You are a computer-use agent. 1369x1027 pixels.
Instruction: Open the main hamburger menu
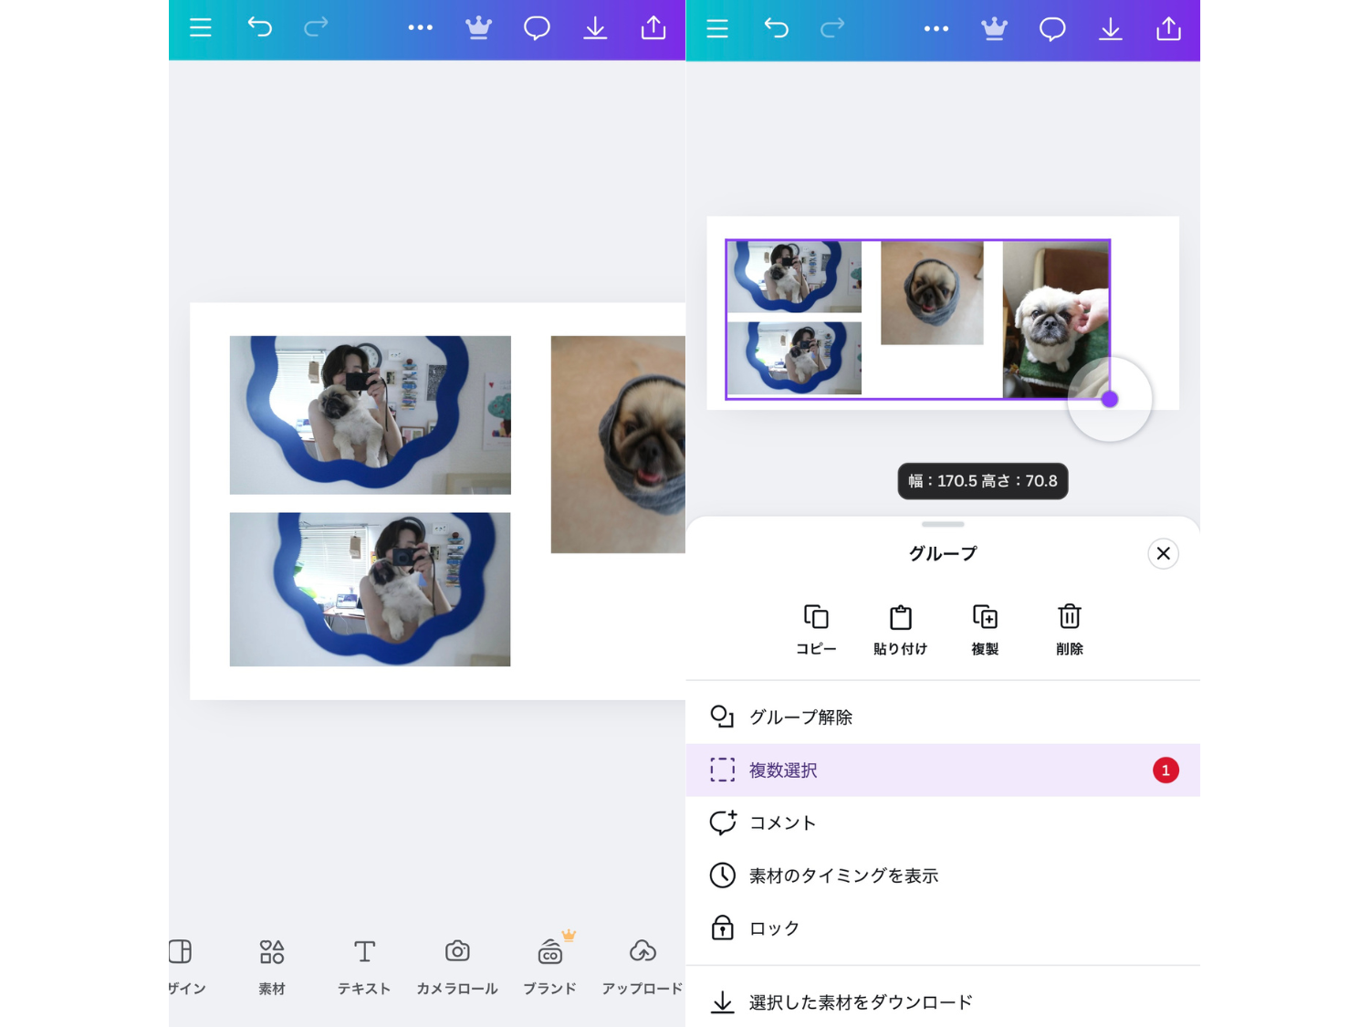click(x=717, y=28)
